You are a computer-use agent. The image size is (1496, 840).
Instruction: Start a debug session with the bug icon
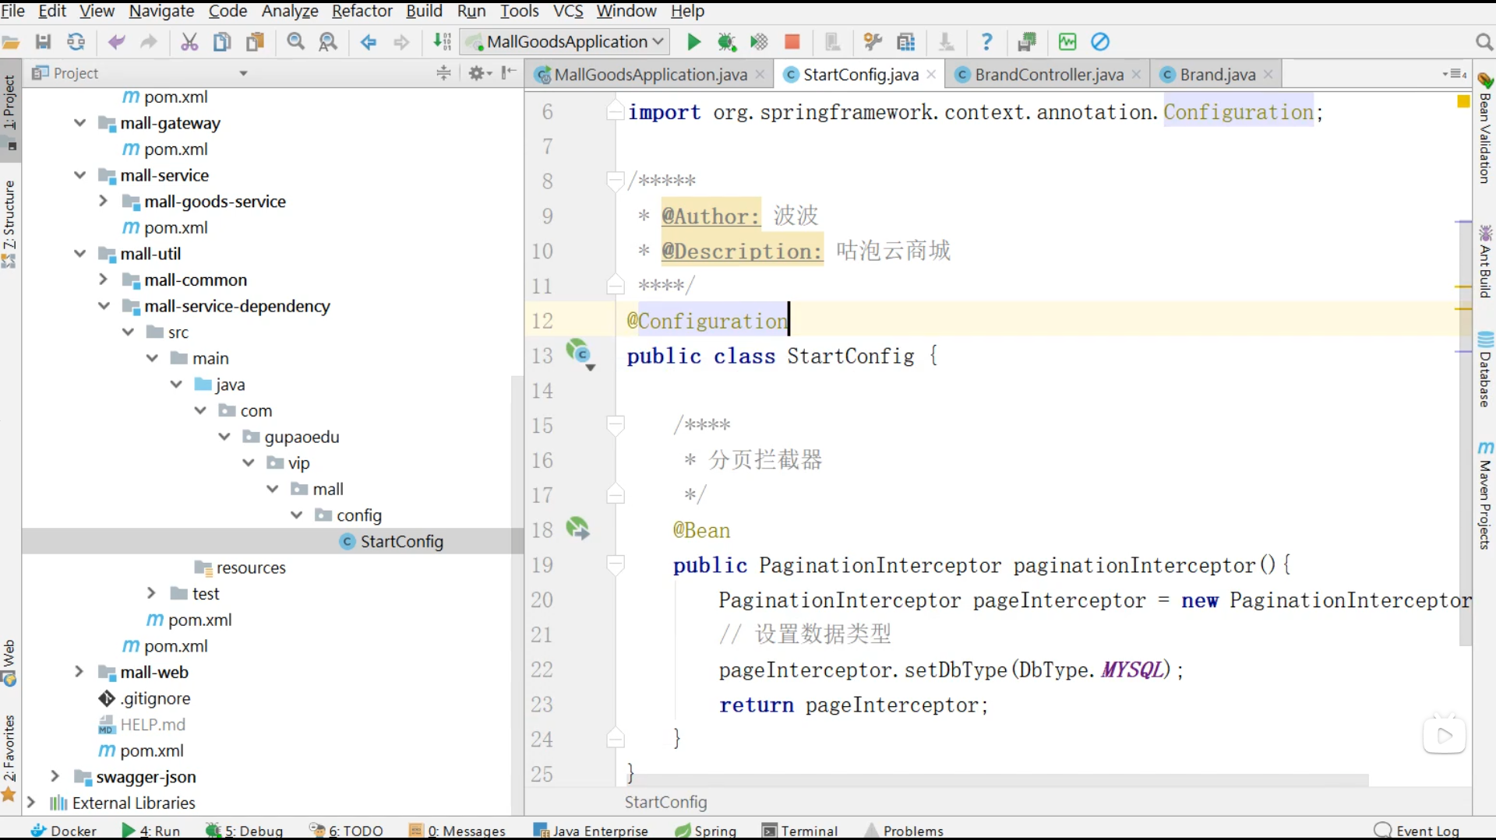727,41
